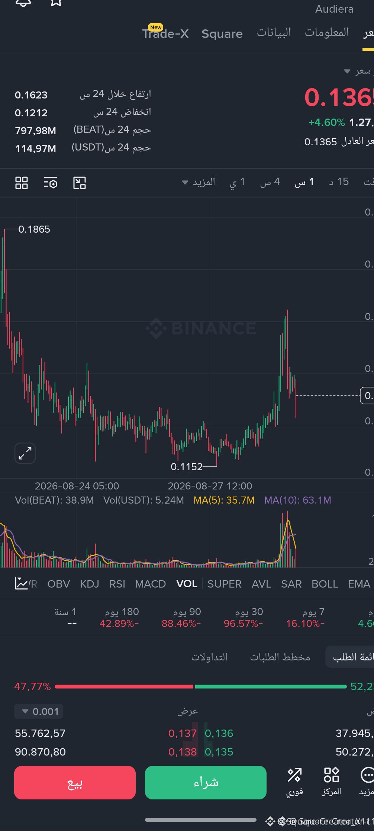Screen dimensions: 374x831
Task: Switch to the Trade-X tab
Action: coord(165,33)
